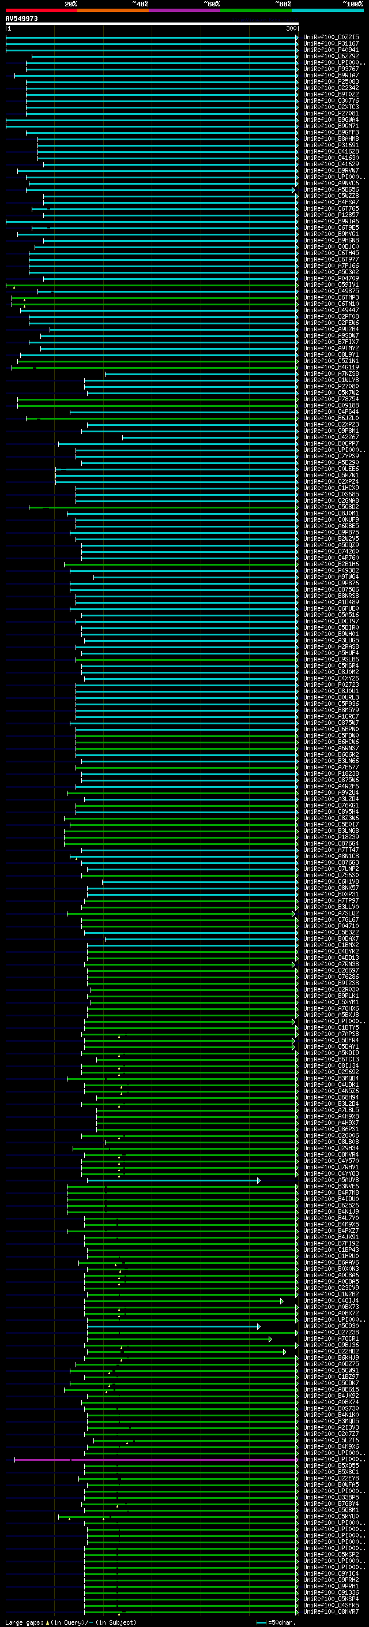
Task: Click label UniRef100_O62526
Action: coord(331,1205)
